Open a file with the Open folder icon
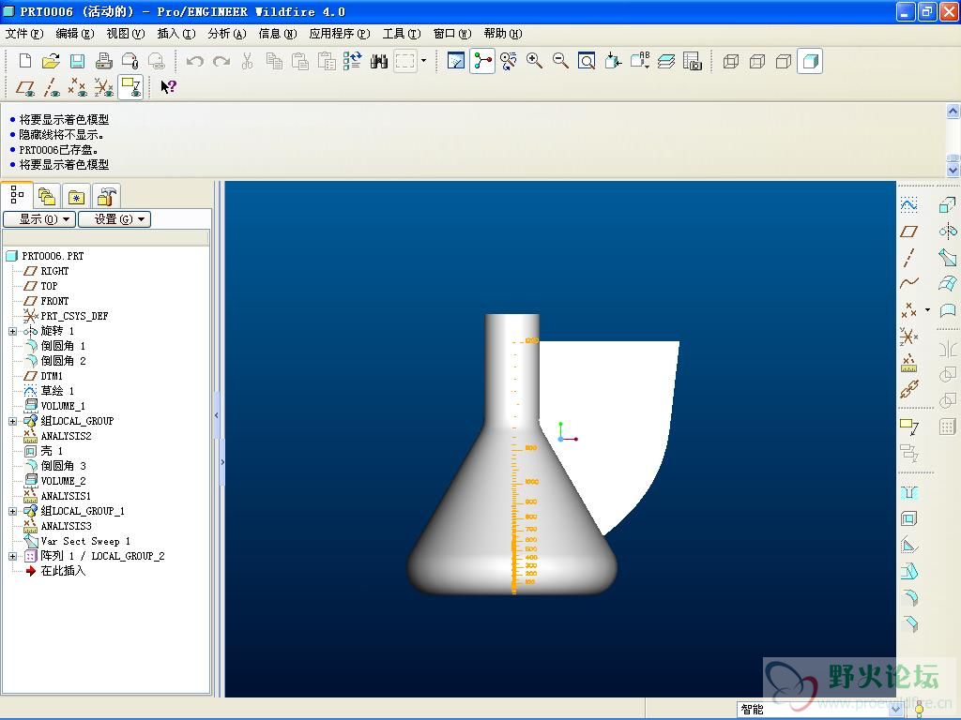 pos(51,61)
